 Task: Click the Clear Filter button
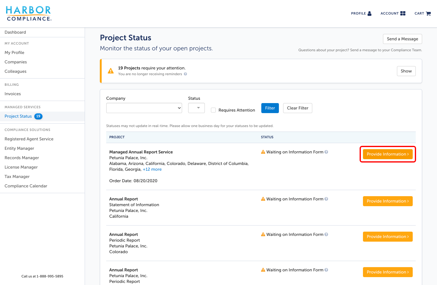[x=298, y=108]
